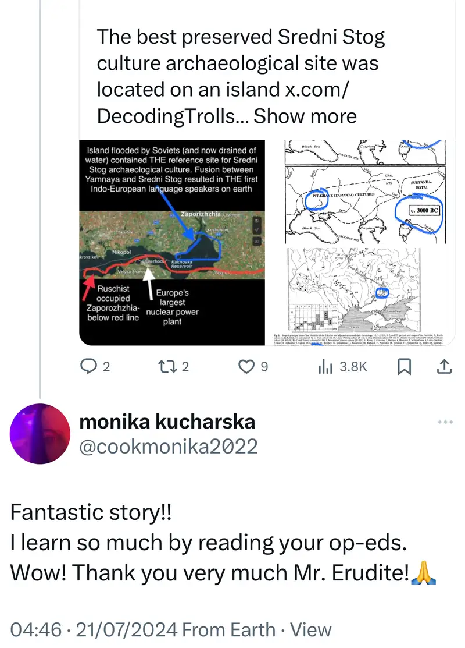Like the tweet with heart icon

pos(248,366)
